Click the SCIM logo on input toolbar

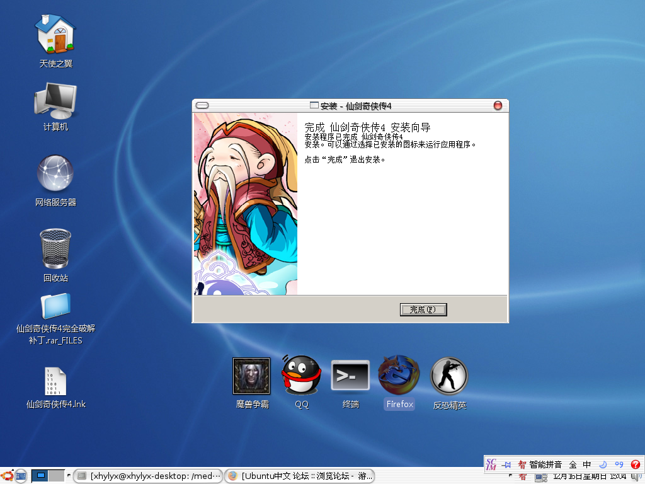pos(491,464)
